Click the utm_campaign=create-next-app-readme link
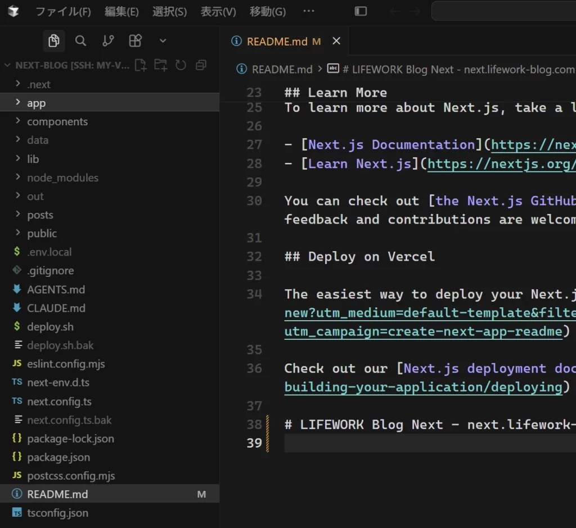This screenshot has width=576, height=528. 423,332
